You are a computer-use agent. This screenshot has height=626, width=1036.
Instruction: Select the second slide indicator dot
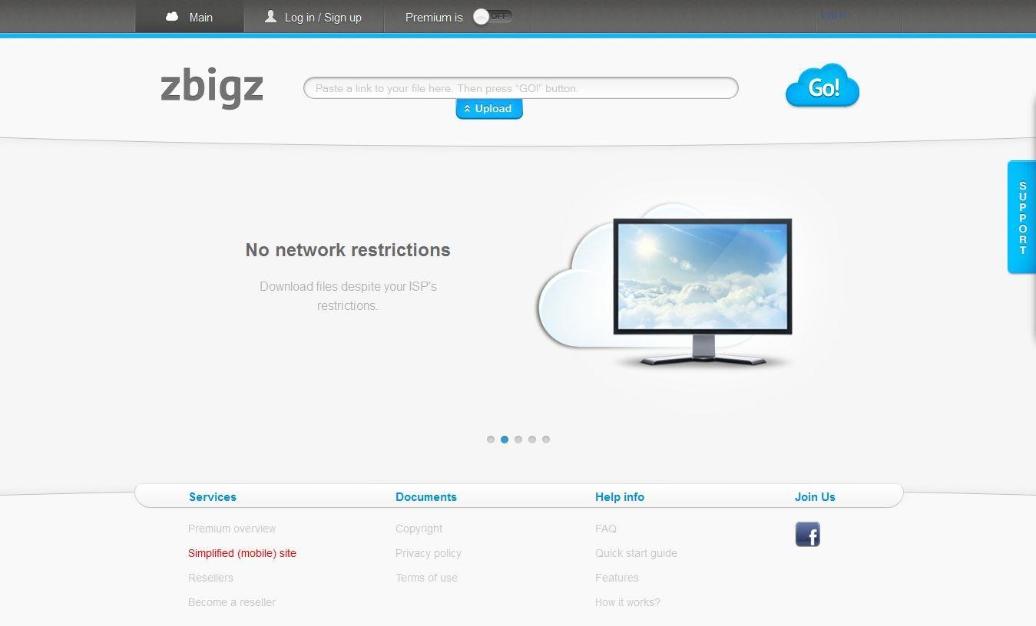[505, 440]
